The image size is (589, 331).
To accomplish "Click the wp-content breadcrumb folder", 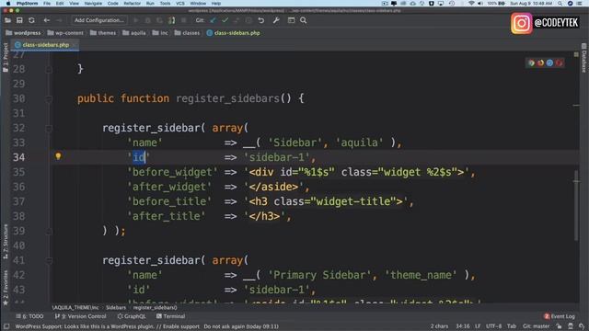I will click(65, 33).
